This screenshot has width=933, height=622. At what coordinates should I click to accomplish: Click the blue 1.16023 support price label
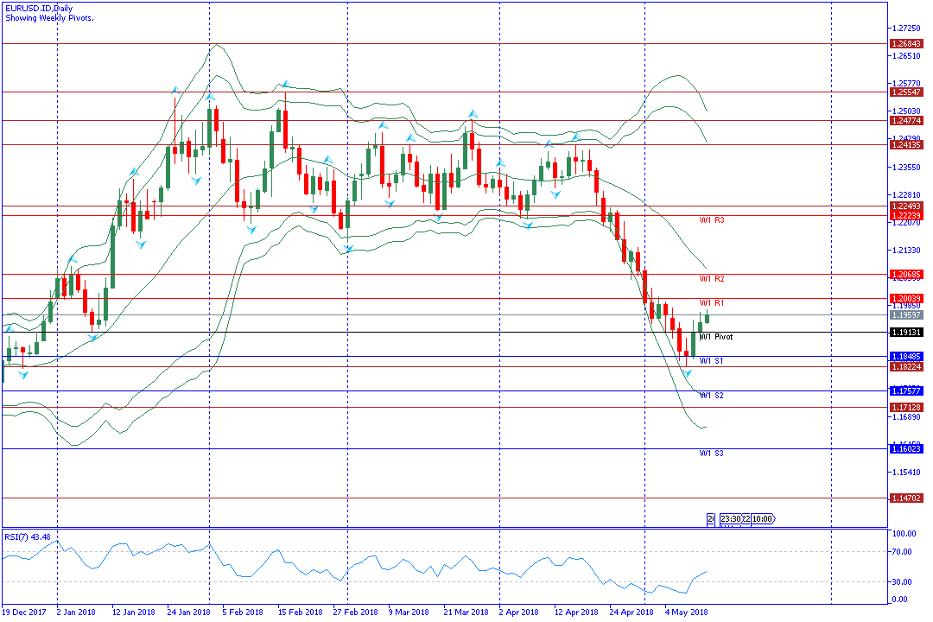pos(905,449)
